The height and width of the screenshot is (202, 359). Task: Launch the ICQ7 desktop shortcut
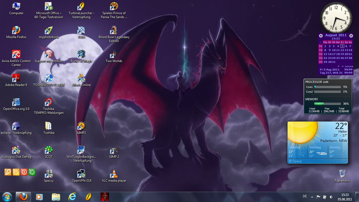[x=49, y=150]
